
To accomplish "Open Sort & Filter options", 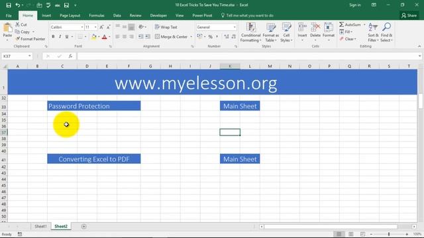I will point(373,32).
